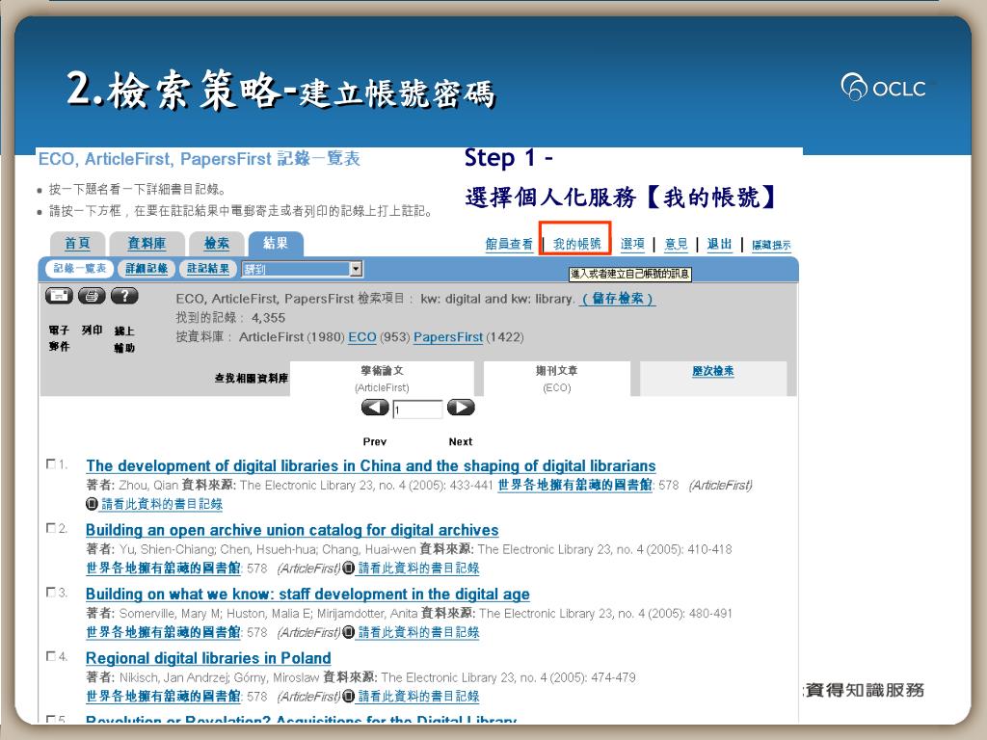Open 我的帳號 link

click(x=576, y=244)
